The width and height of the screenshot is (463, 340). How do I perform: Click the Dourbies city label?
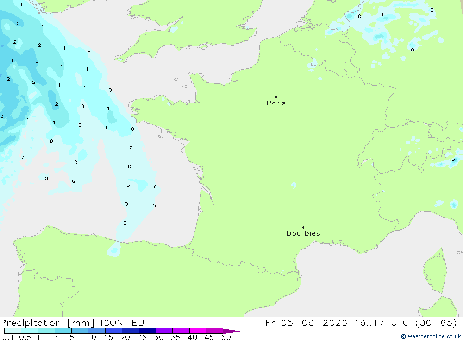click(303, 233)
